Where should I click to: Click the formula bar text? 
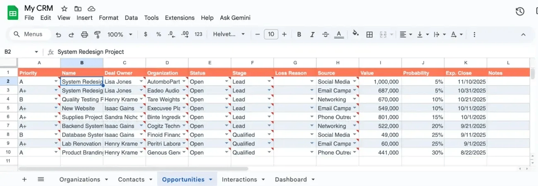tap(91, 52)
